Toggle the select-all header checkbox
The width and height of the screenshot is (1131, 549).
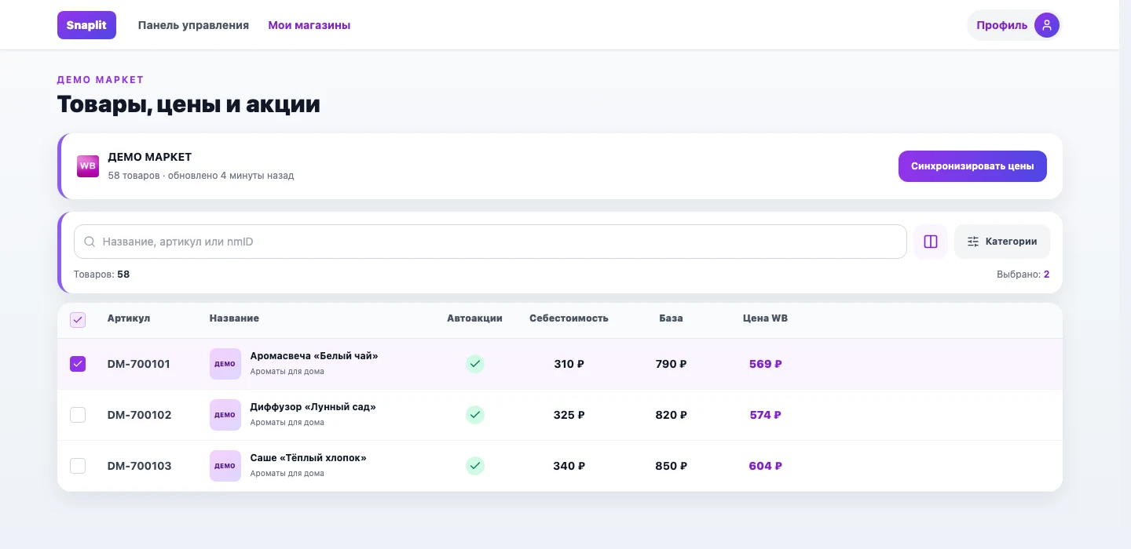pos(78,319)
